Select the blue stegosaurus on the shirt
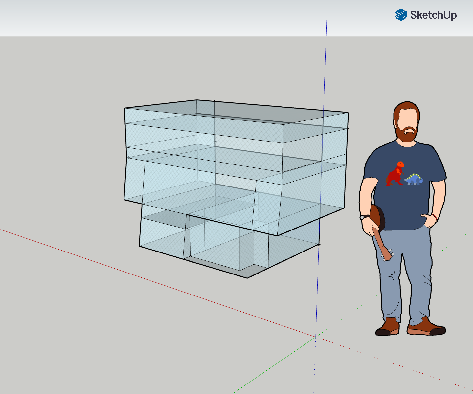 tap(414, 179)
